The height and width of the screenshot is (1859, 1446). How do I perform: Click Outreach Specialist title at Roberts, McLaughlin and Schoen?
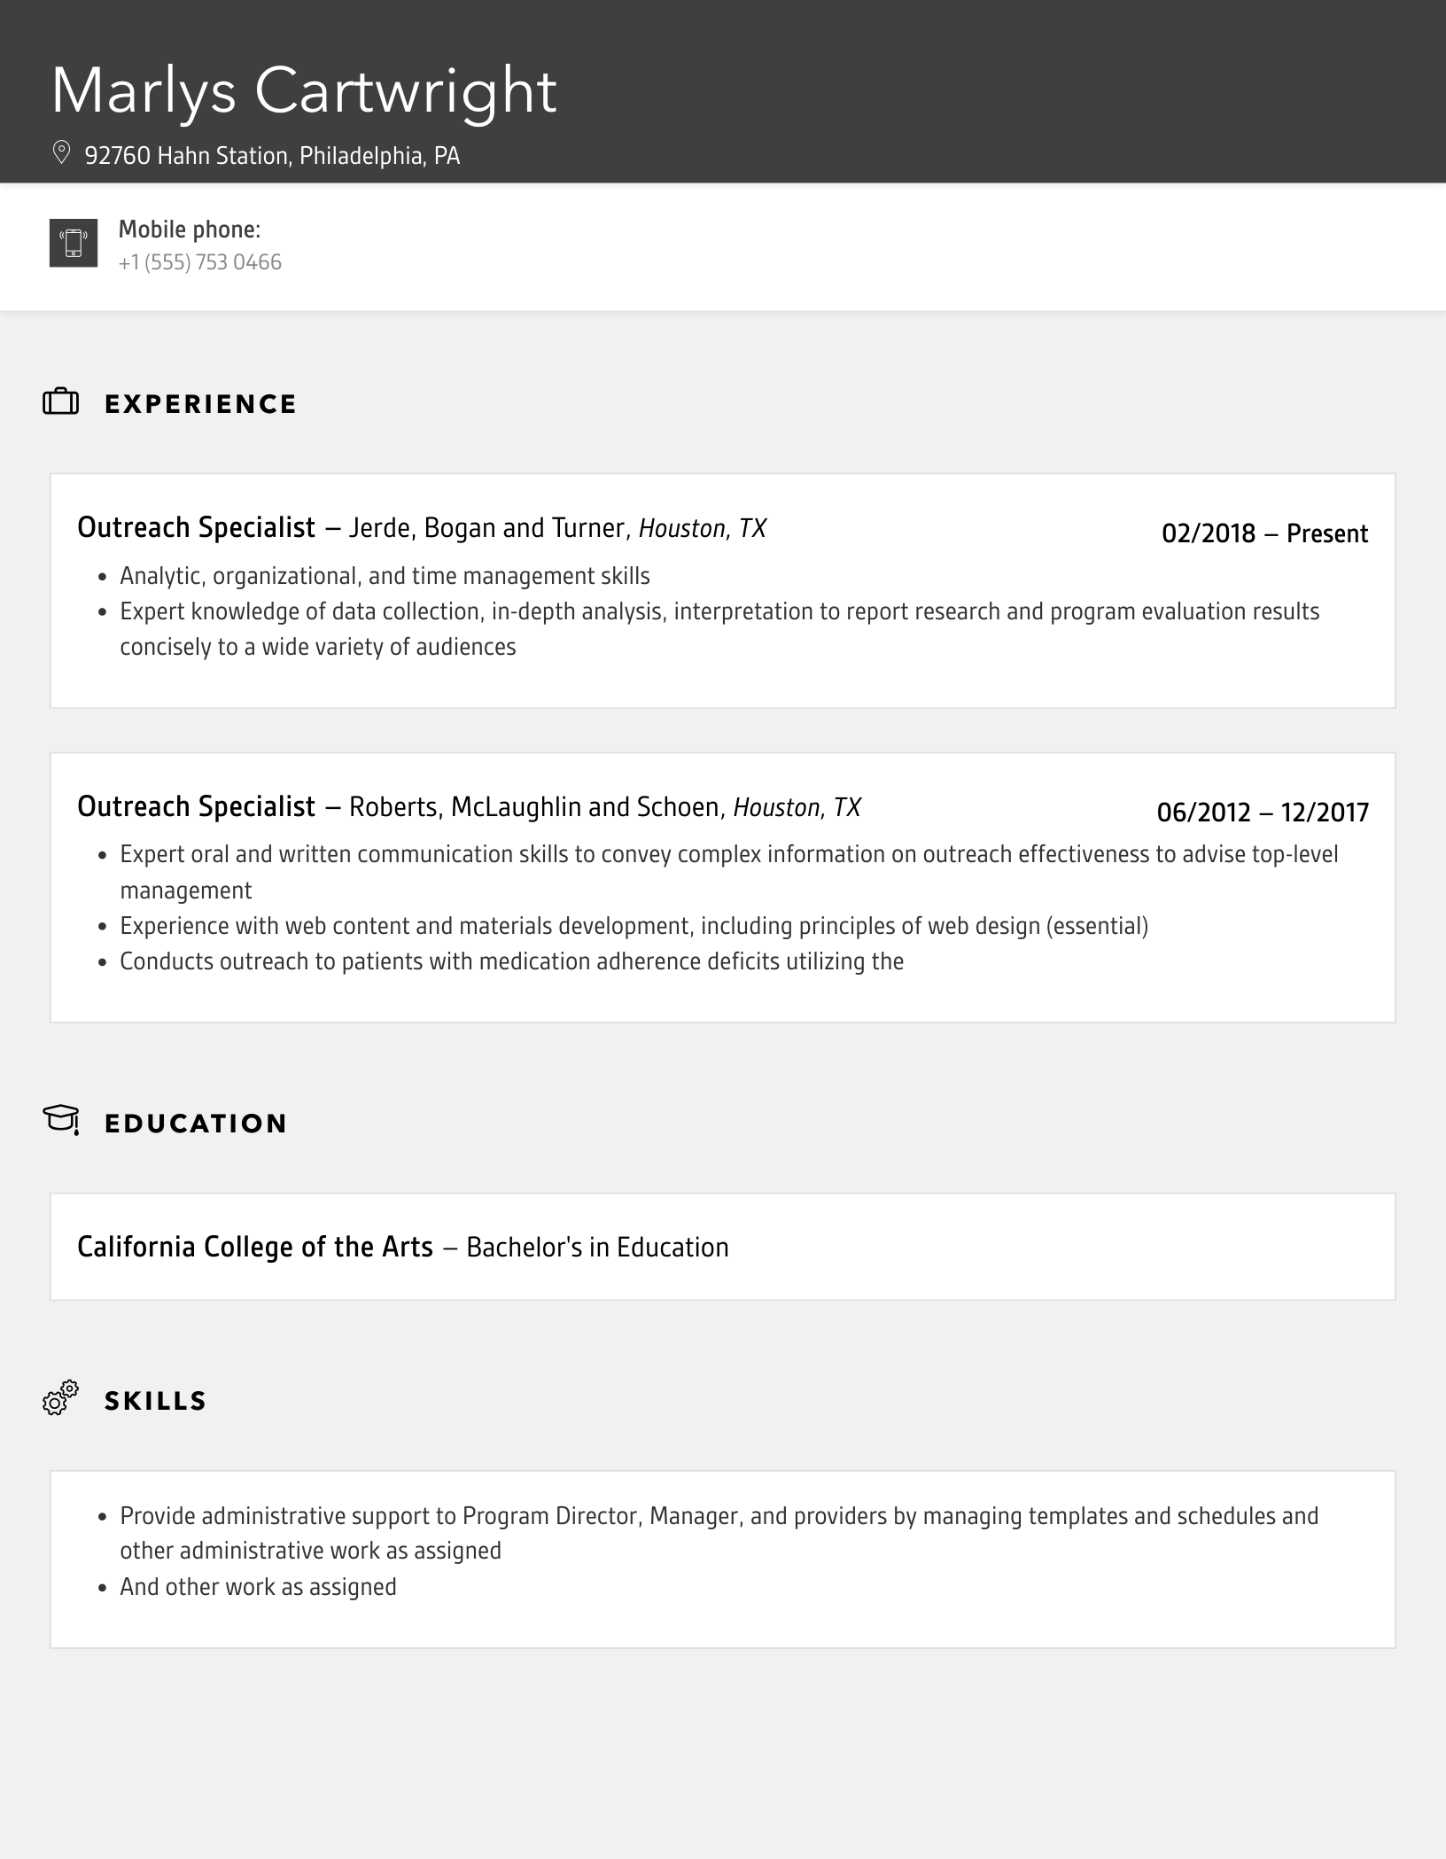(196, 806)
